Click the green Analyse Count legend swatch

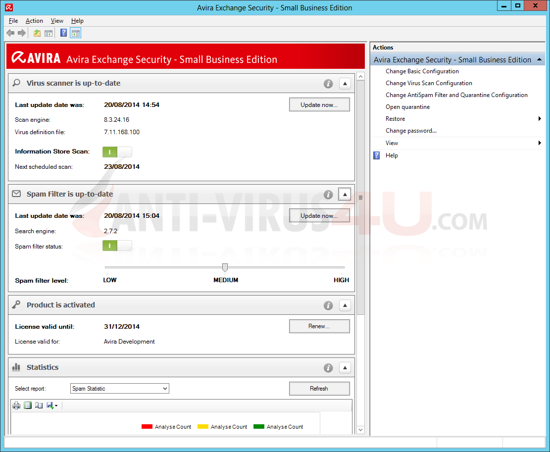[259, 426]
